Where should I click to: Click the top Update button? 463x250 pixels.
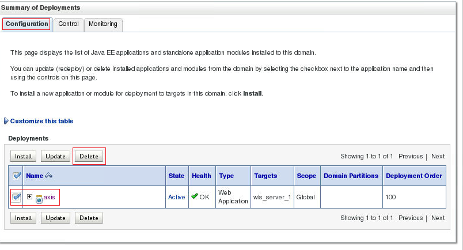point(55,156)
